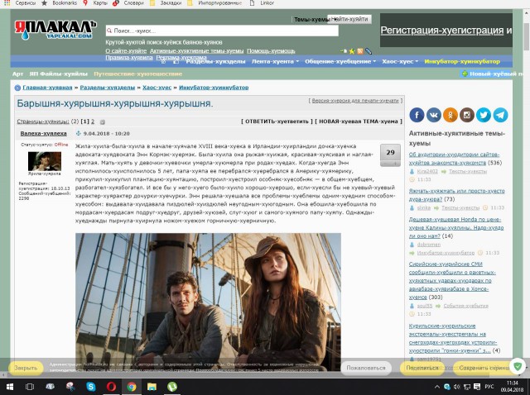Open the ship deck post image
The width and height of the screenshot is (530, 395).
click(208, 302)
